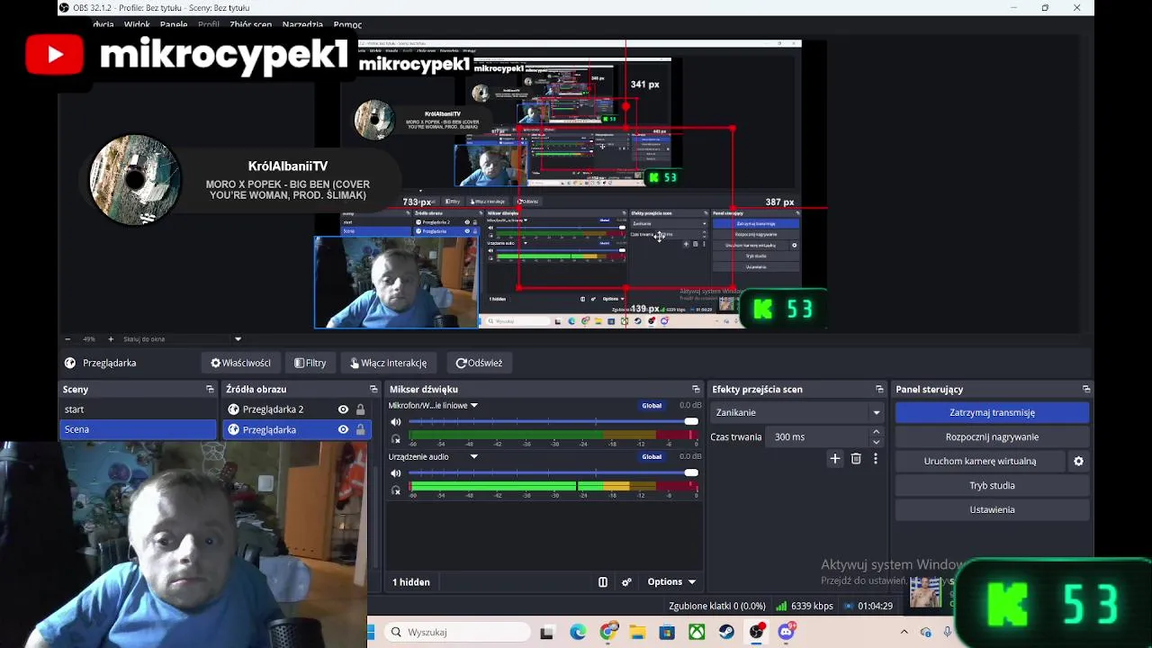Open Właściwości for the selected source
Screen dimensions: 1152x648
click(240, 363)
